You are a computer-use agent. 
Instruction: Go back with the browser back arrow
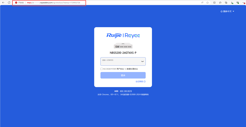pos(3,3)
